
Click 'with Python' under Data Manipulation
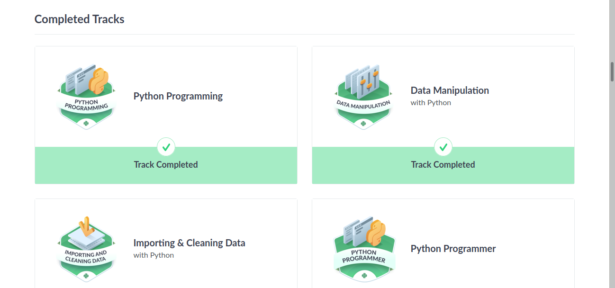431,102
